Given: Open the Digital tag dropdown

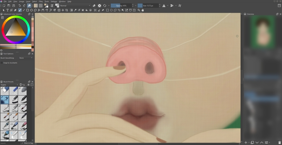Looking at the screenshot, I should 10,85.
